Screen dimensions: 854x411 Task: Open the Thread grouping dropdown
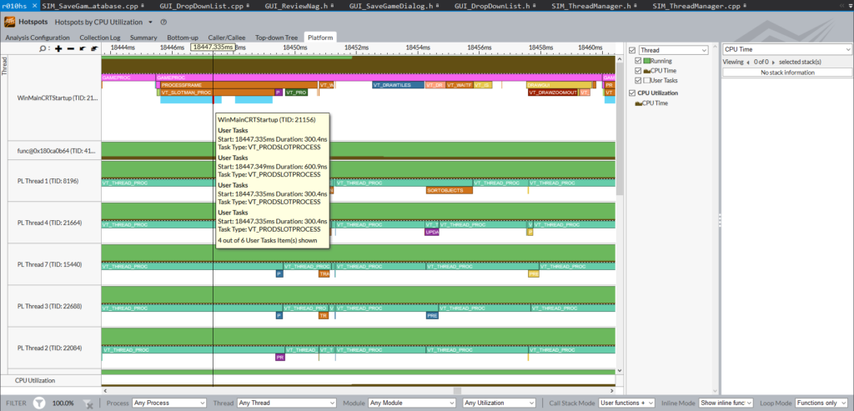[x=673, y=50]
